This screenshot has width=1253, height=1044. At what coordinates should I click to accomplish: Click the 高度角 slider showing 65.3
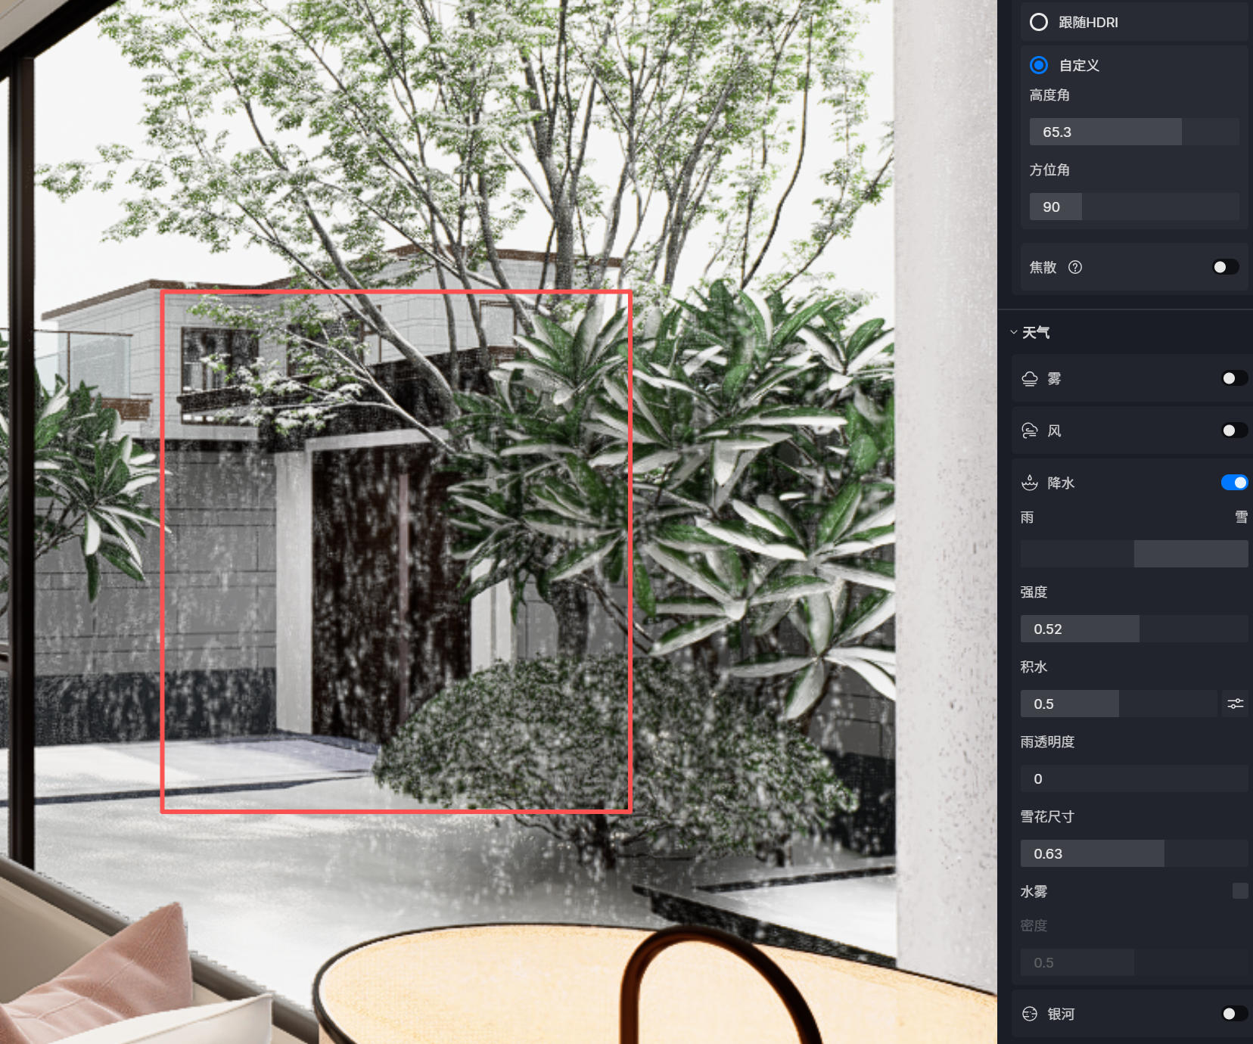(1133, 132)
